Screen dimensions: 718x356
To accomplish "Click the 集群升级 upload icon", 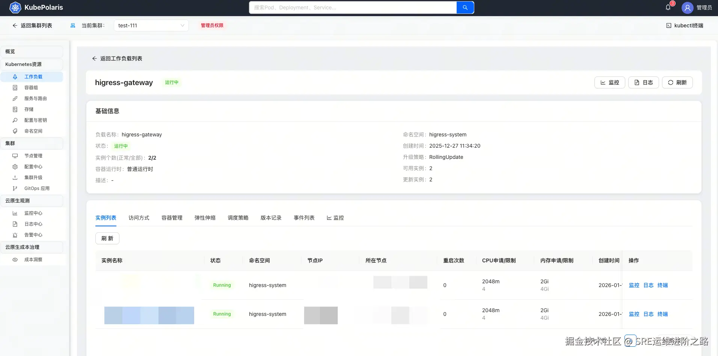I will pos(15,178).
